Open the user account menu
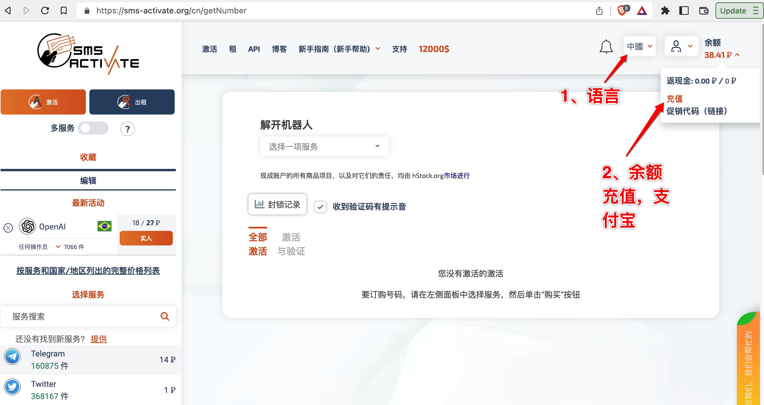Image resolution: width=764 pixels, height=405 pixels. [x=681, y=46]
